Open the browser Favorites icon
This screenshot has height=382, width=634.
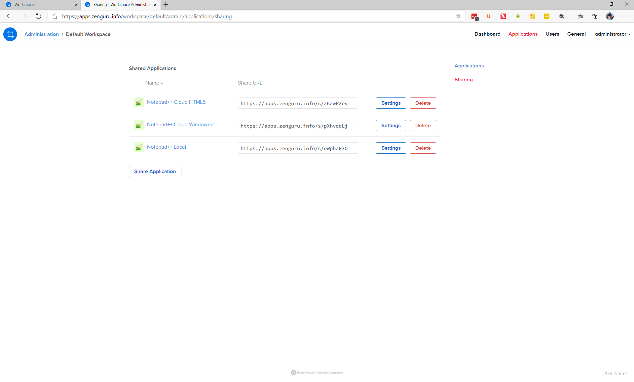click(580, 16)
